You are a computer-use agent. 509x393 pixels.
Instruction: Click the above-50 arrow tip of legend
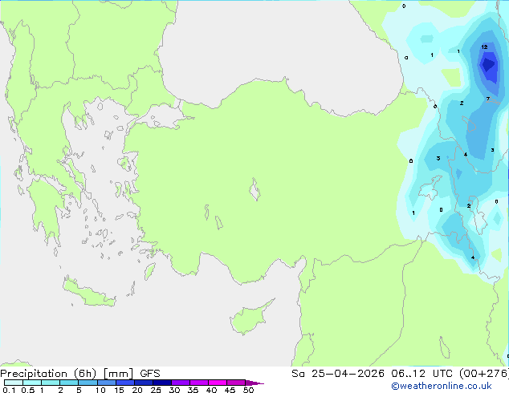pos(254,383)
